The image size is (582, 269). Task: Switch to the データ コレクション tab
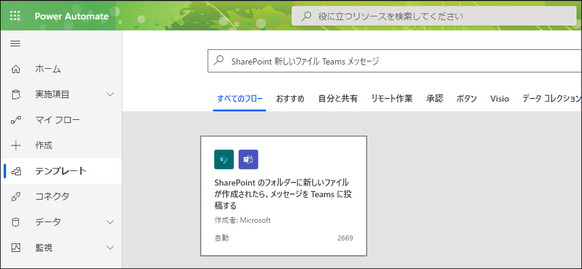552,99
